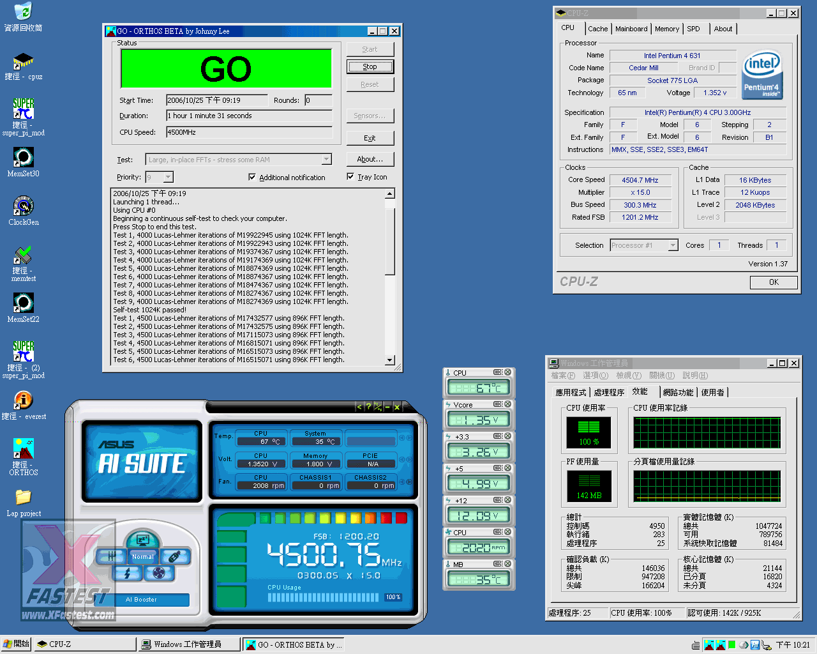The height and width of the screenshot is (654, 817).
Task: Click the GO - ORTHOS BETA taskbar button
Action: click(294, 644)
